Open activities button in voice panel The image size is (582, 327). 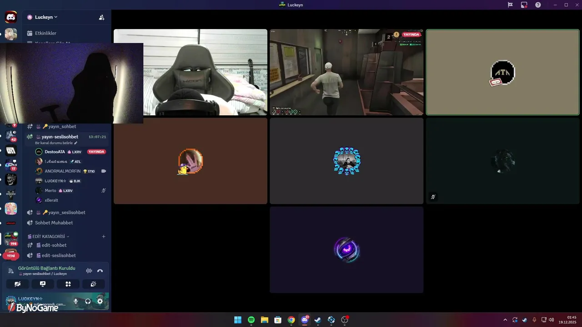coord(68,284)
